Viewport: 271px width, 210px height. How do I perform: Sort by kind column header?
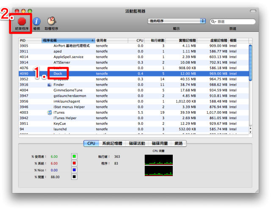(x=238, y=40)
